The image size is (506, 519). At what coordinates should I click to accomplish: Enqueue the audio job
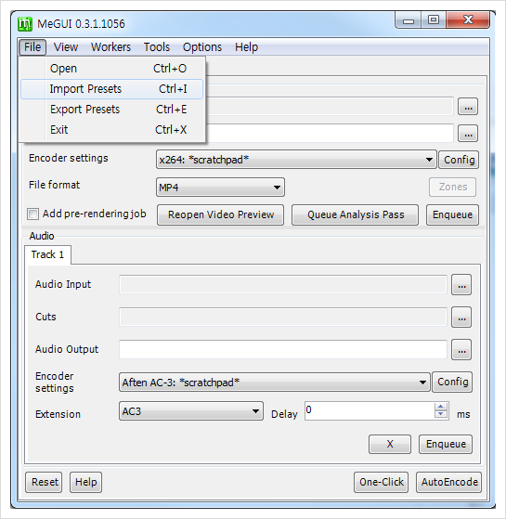(446, 444)
